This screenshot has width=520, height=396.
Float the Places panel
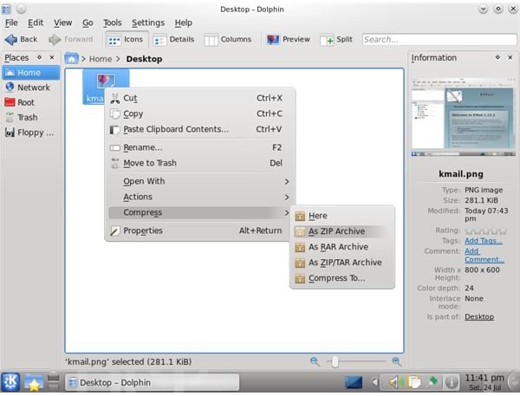tap(40, 58)
